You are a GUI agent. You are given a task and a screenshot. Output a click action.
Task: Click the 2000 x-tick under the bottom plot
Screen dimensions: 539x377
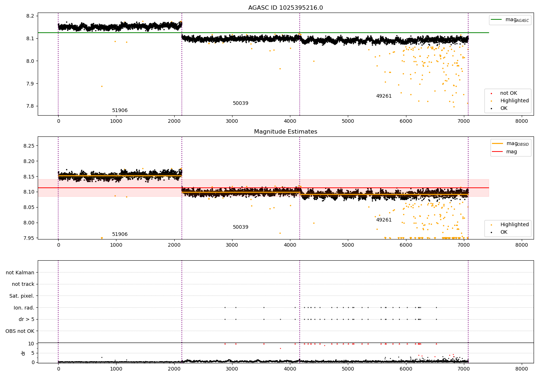(174, 369)
